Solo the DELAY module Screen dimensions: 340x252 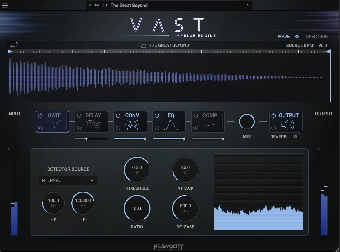[x=79, y=128]
